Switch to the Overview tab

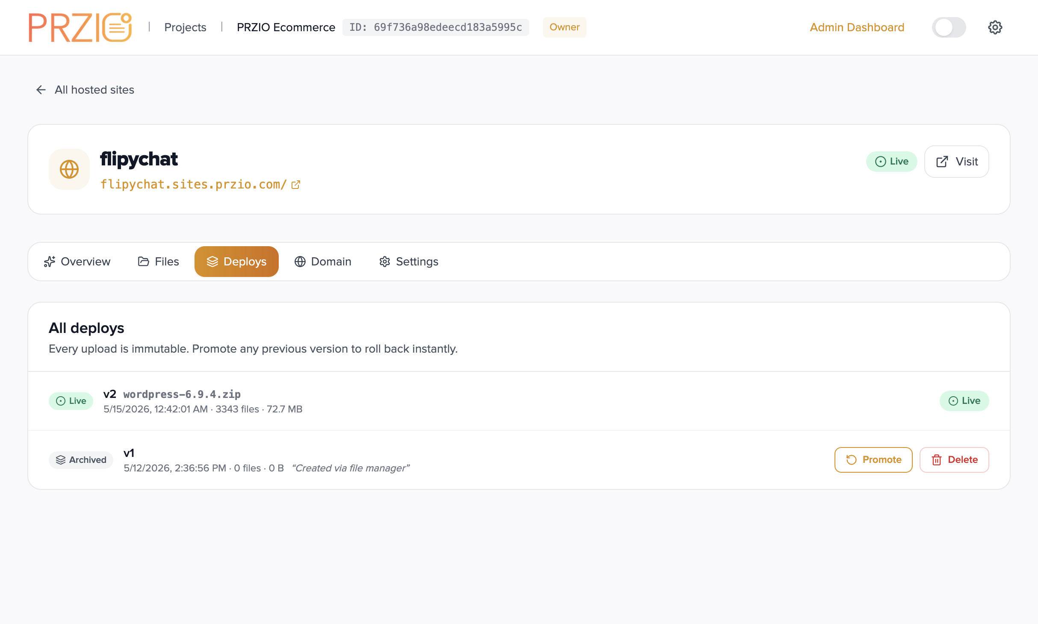pyautogui.click(x=77, y=262)
